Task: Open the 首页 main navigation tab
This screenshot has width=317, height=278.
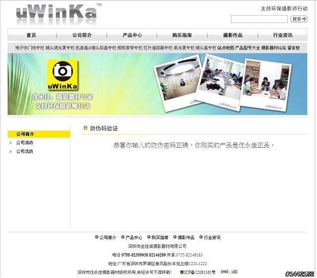Action: coord(31,35)
